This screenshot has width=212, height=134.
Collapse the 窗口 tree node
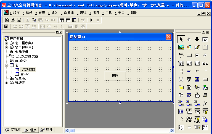click(x=6, y=65)
